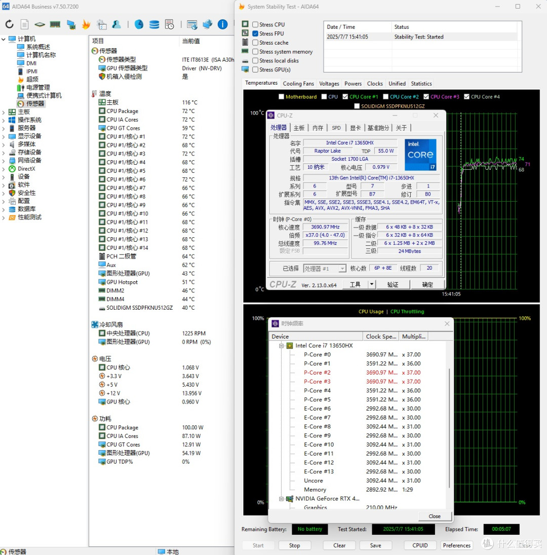Viewport: 547px width, 555px height.
Task: Toggle the Motherboard temperature graph checkbox
Action: 282,97
